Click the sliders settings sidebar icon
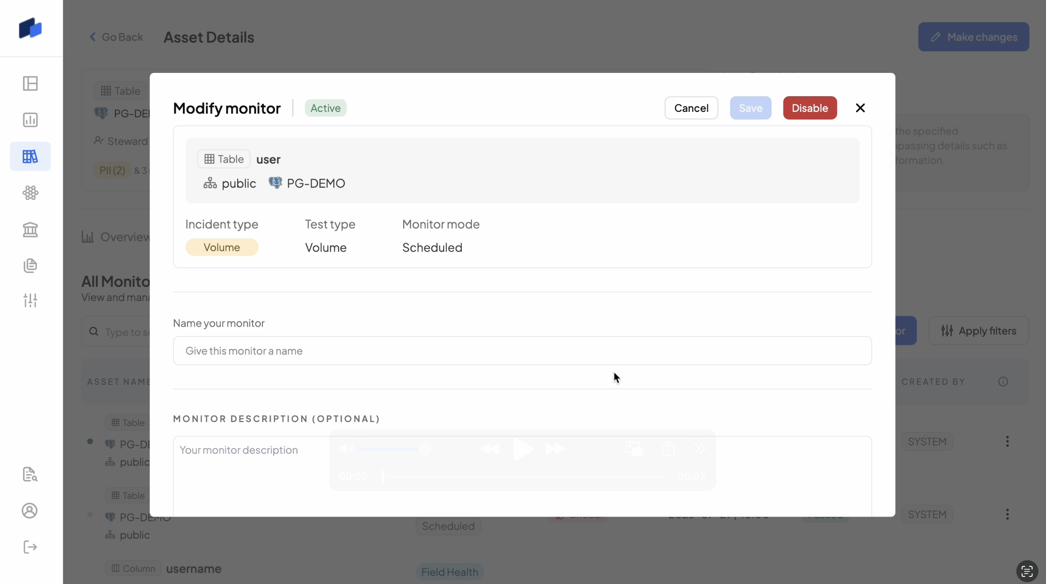Viewport: 1046px width, 584px height. tap(30, 300)
